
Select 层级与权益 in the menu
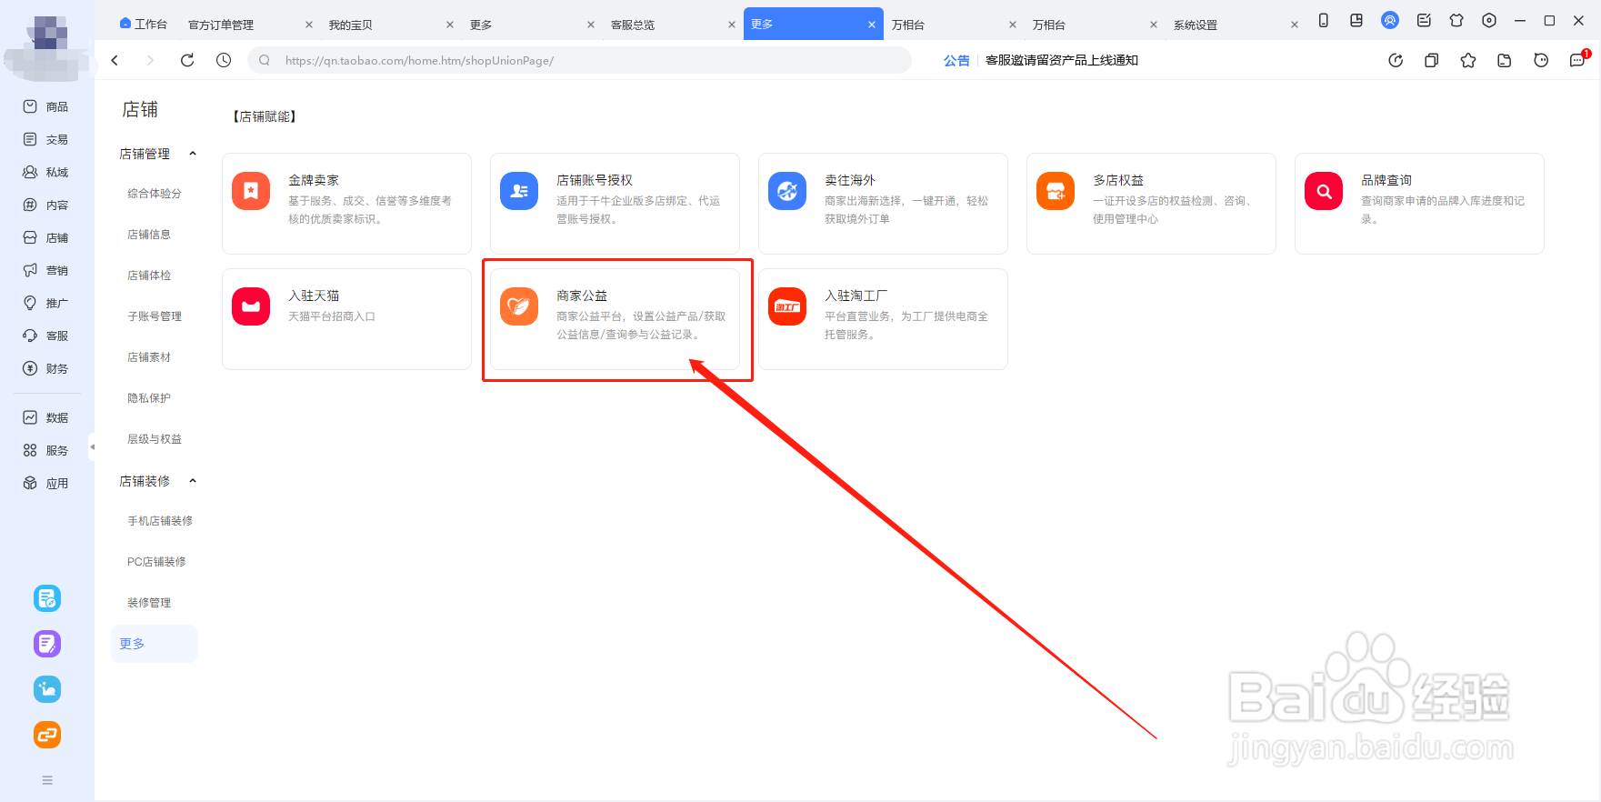pyautogui.click(x=155, y=439)
